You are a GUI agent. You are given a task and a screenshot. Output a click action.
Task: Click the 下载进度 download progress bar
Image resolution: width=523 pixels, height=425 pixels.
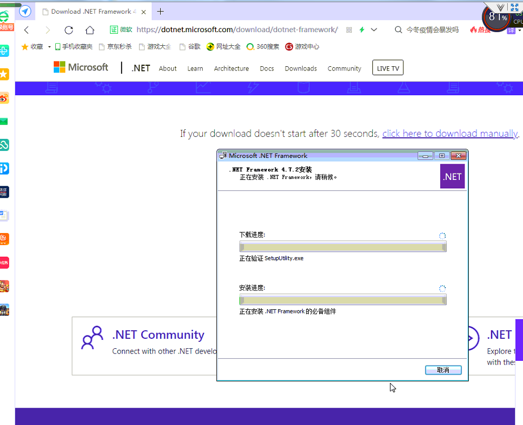(x=343, y=247)
